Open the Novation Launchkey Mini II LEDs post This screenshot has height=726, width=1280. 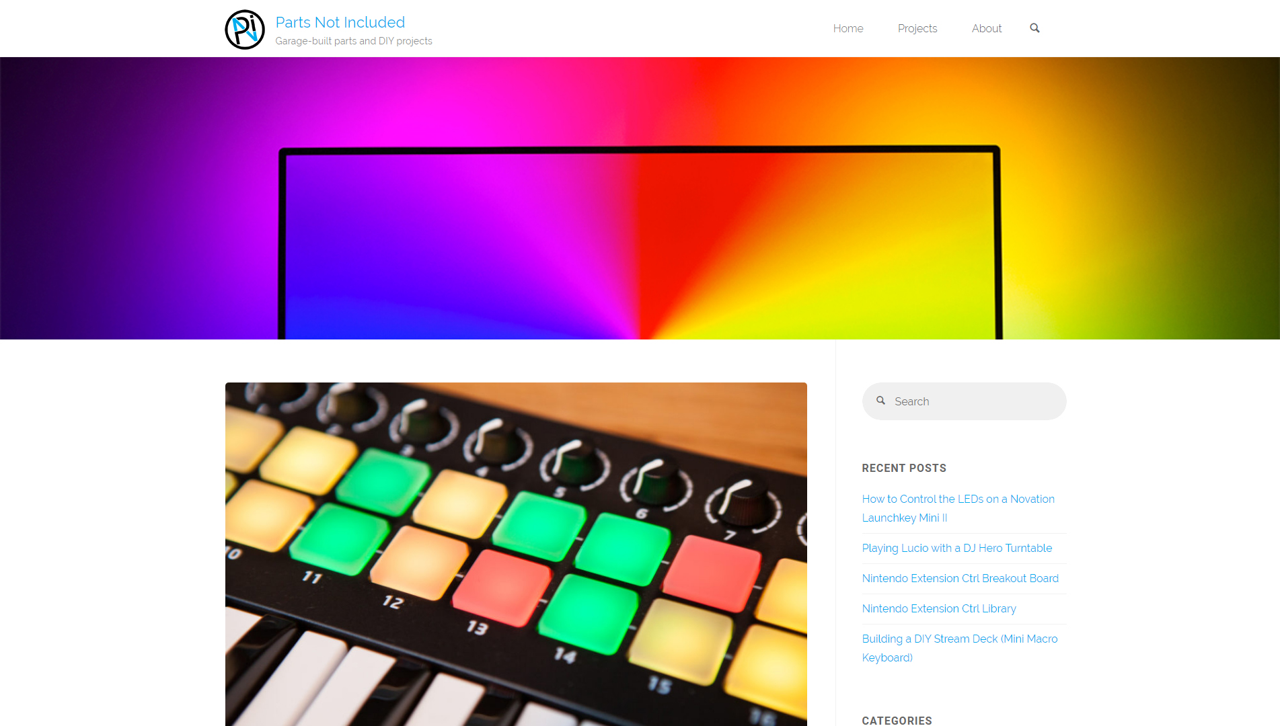pos(958,508)
